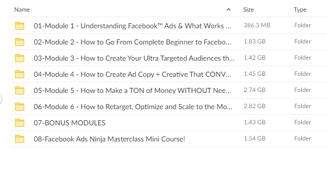Sort the list by Size column
327x191 pixels.
(x=248, y=10)
